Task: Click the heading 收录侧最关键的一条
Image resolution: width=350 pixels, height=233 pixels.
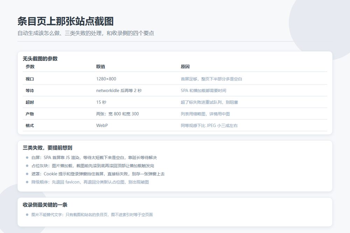Action: click(x=45, y=205)
